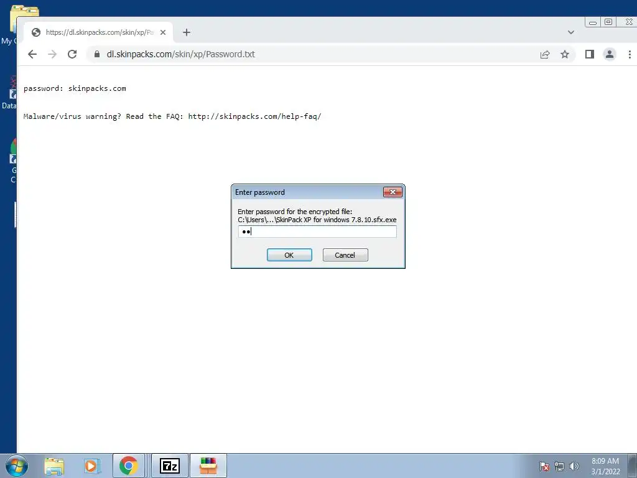Click the SkinPack XP sfx.exe file path text

coord(317,220)
